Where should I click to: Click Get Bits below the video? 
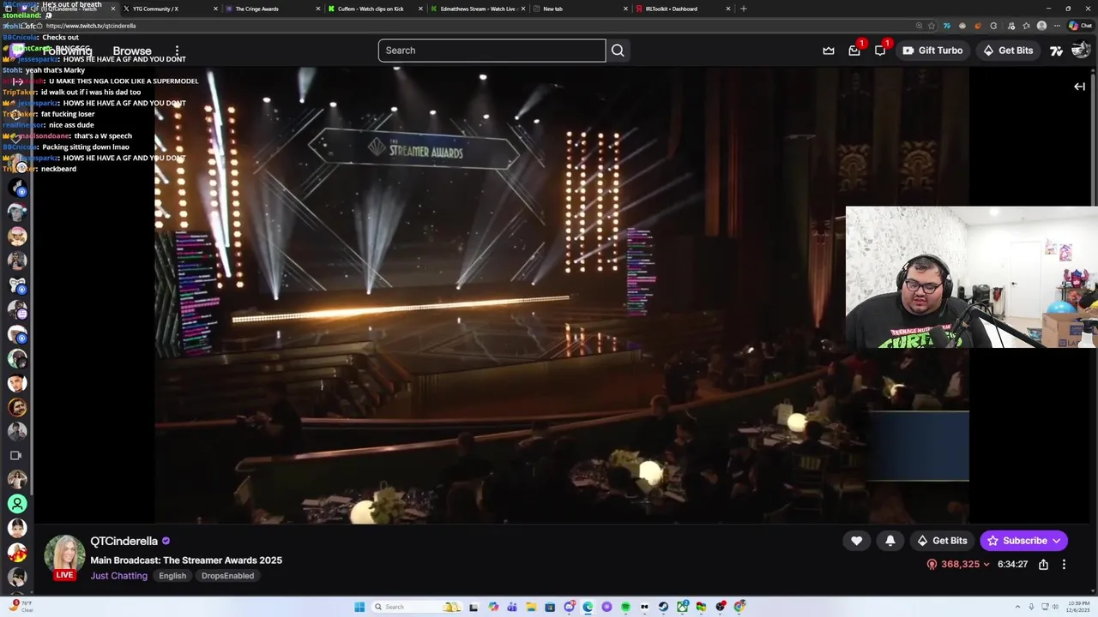coord(942,541)
